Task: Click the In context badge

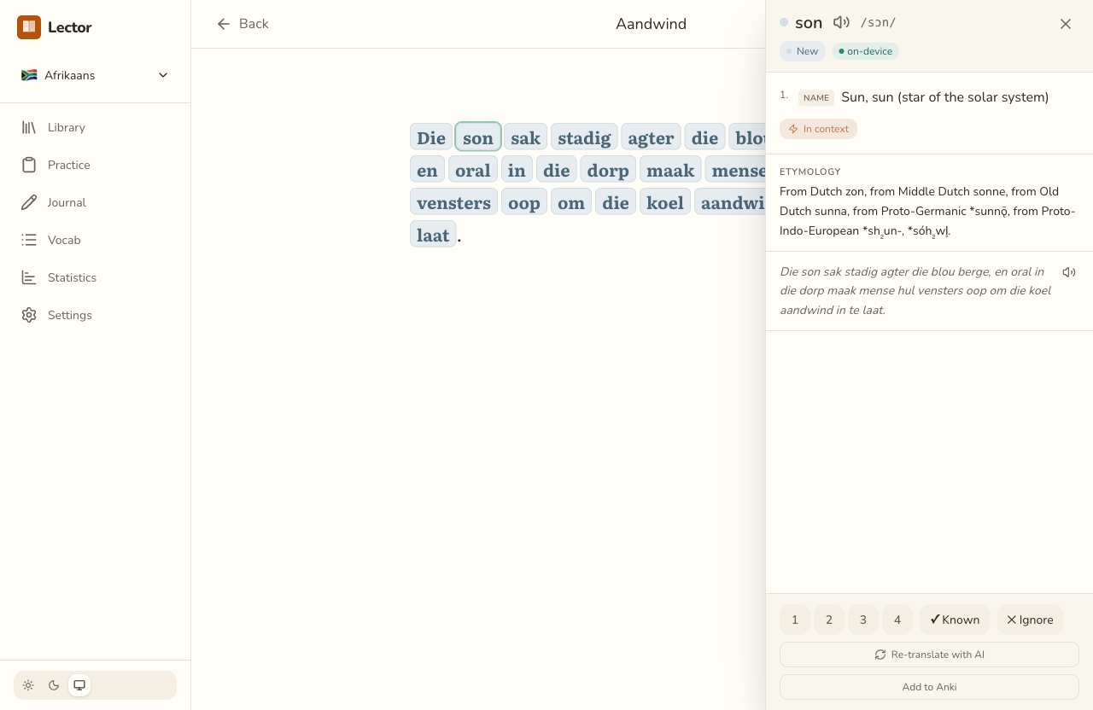Action: click(818, 129)
